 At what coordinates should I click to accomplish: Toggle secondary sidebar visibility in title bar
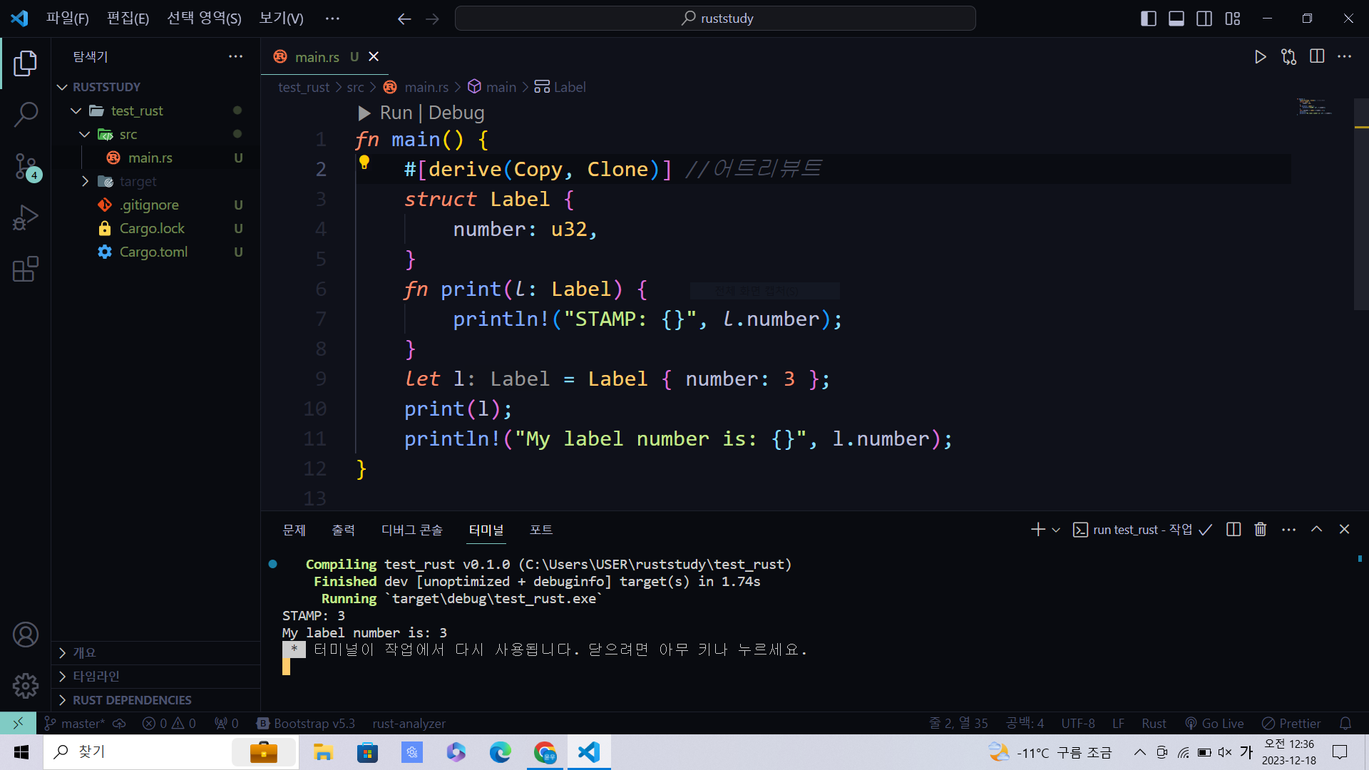(x=1204, y=19)
